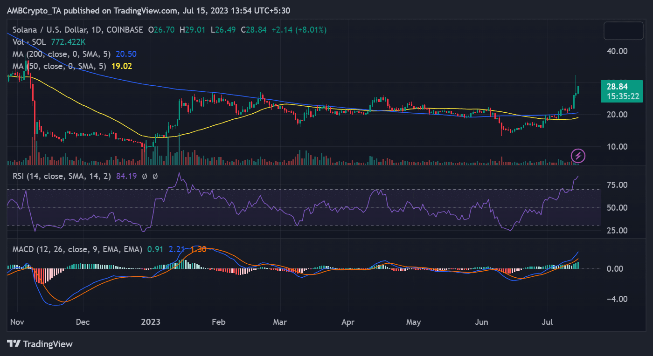Click the Apr label on time axis
This screenshot has width=653, height=356.
point(347,322)
